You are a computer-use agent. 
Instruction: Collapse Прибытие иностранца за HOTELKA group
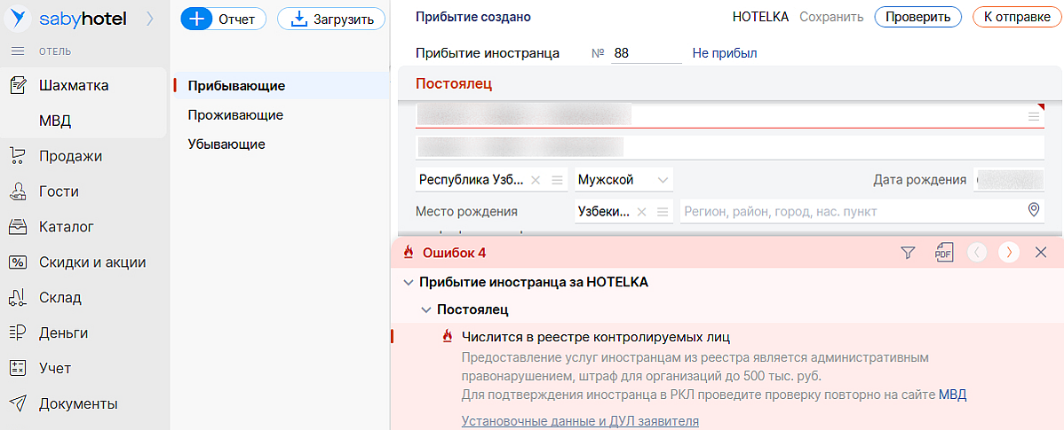pyautogui.click(x=409, y=282)
